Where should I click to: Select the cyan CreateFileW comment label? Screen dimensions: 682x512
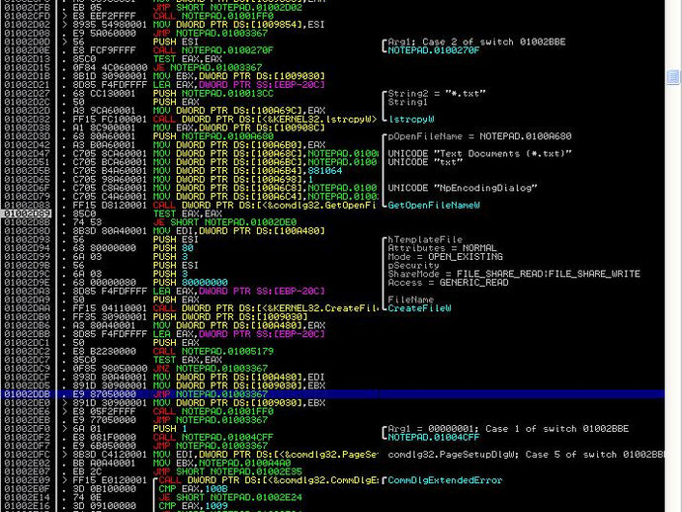tap(419, 308)
